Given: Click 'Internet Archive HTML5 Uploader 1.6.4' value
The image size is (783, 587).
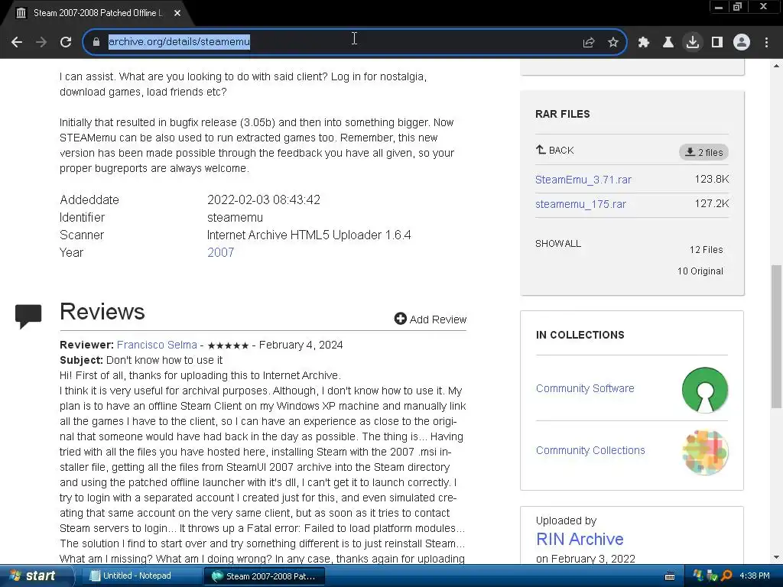Looking at the screenshot, I should point(309,235).
